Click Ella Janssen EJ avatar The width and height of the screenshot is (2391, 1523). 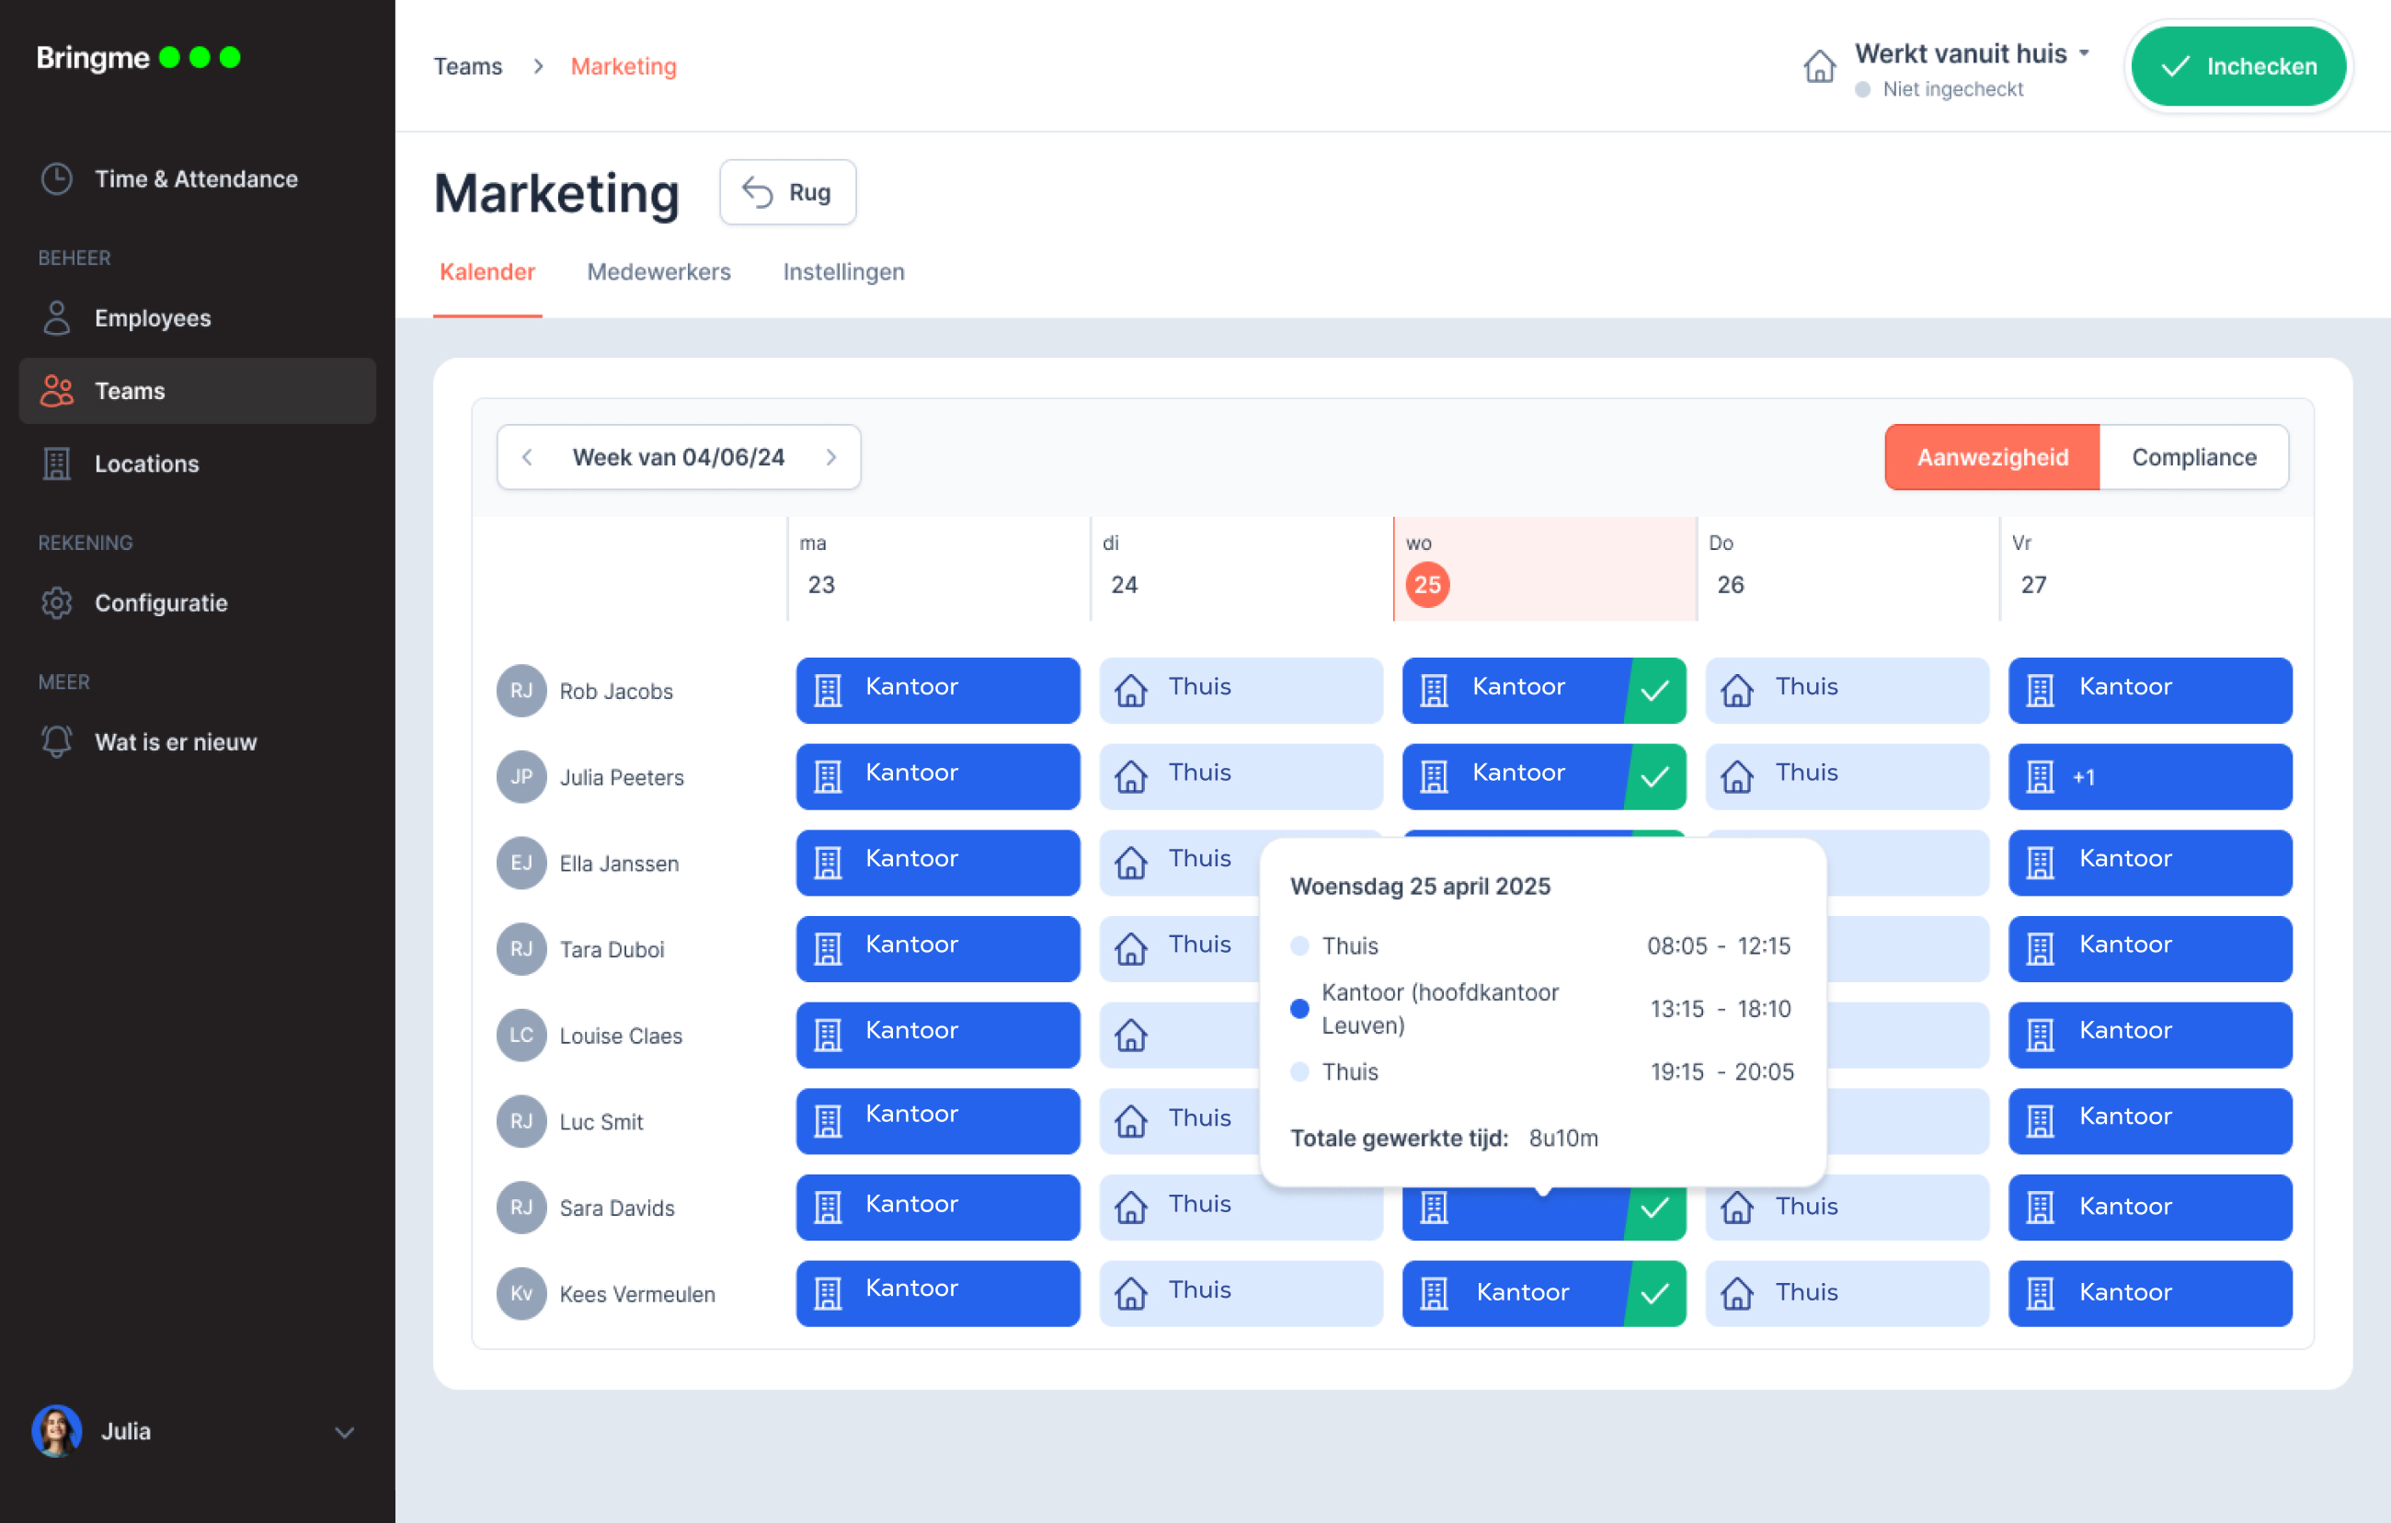pyautogui.click(x=521, y=863)
